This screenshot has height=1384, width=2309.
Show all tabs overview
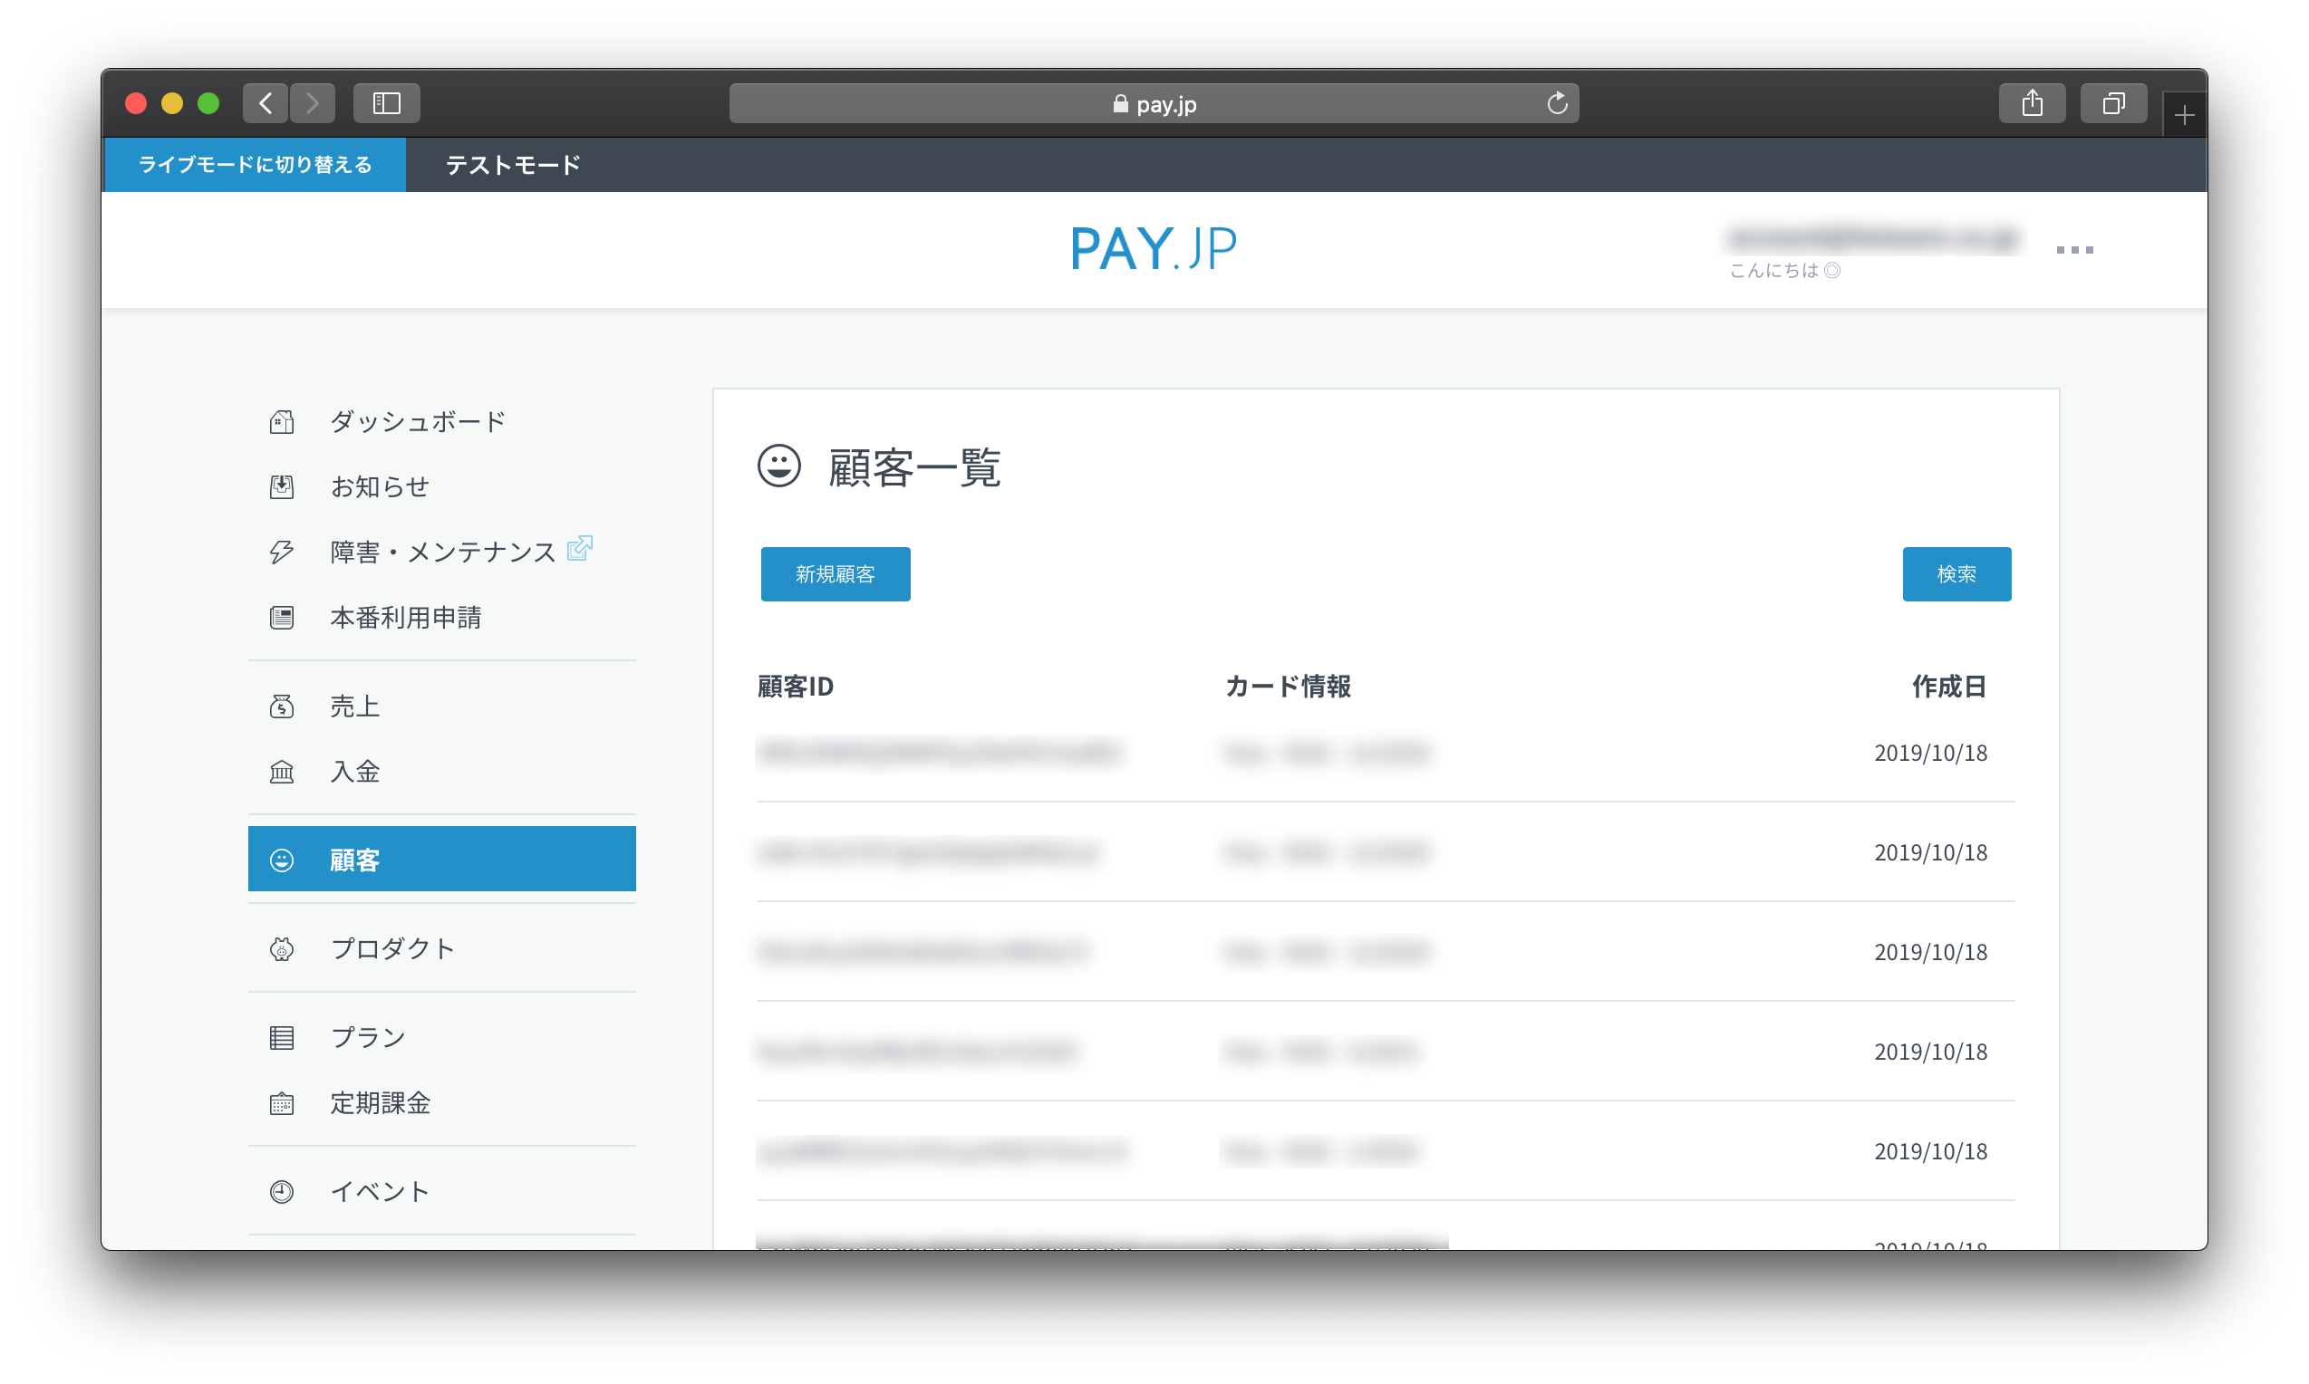point(2113,102)
